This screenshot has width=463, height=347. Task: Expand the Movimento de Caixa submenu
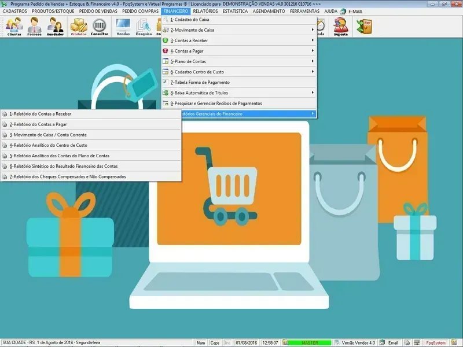[238, 30]
